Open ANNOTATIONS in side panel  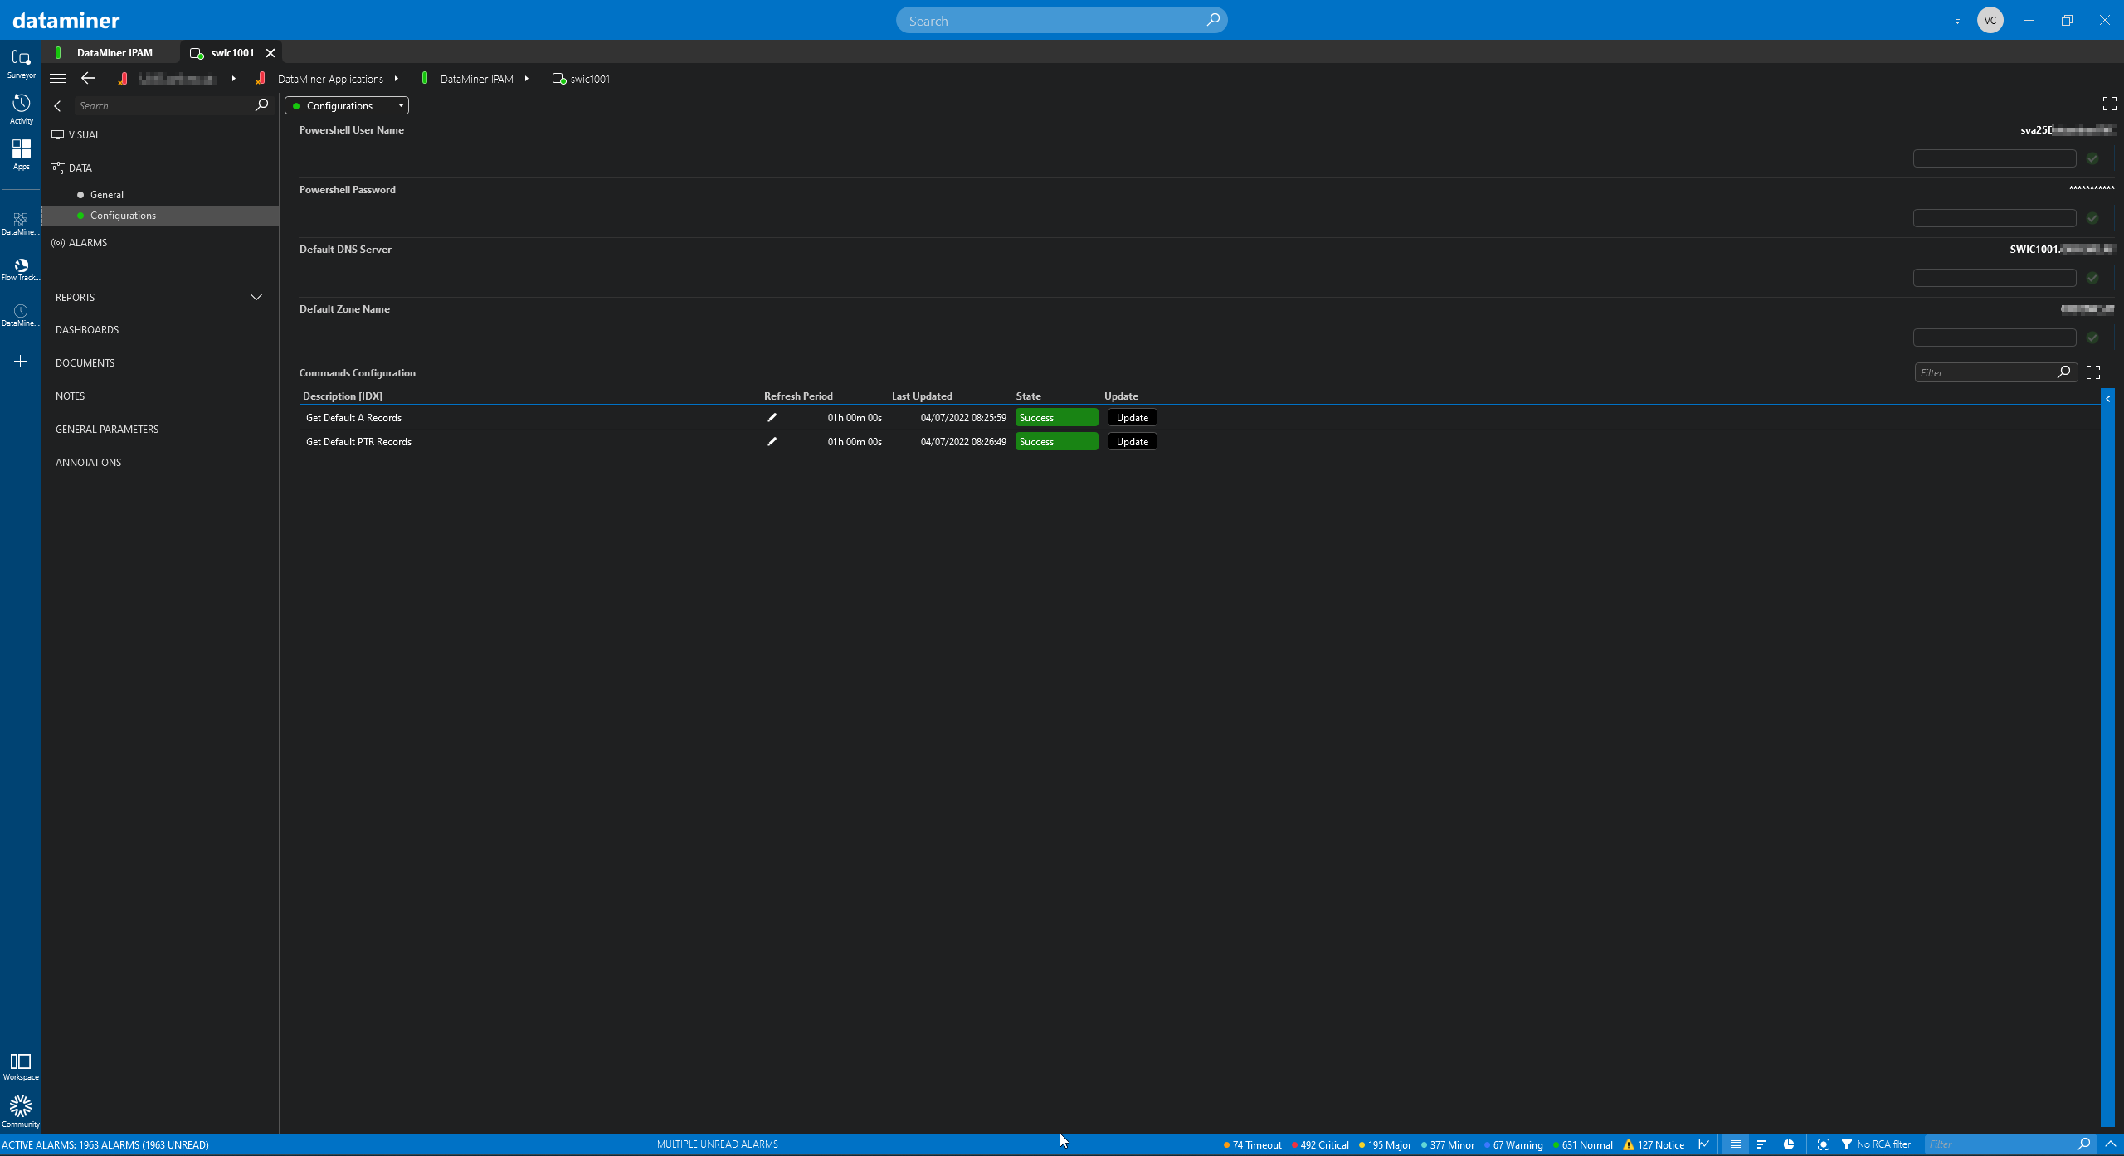(88, 463)
